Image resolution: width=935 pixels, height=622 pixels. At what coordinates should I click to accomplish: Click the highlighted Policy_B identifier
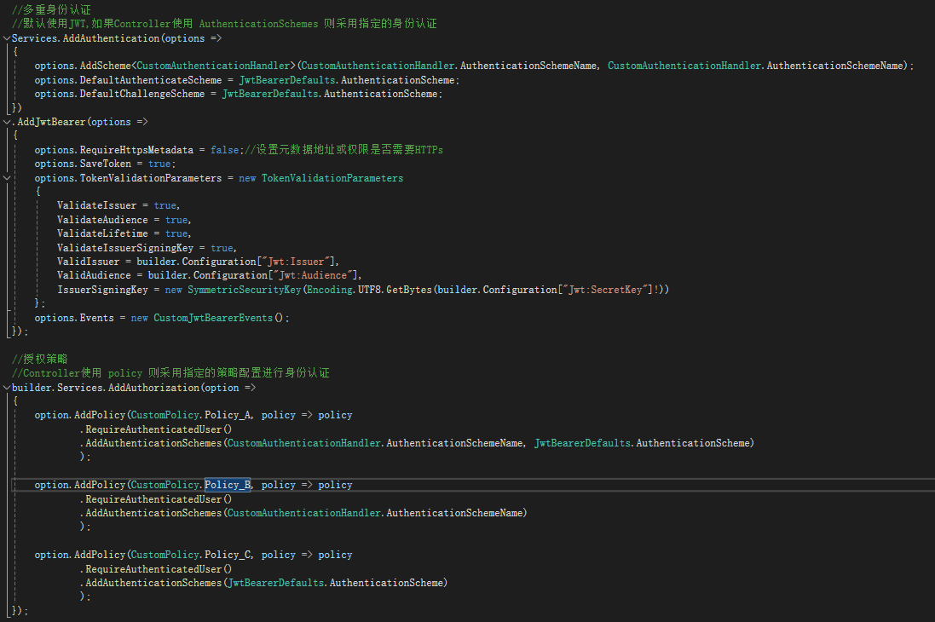click(x=228, y=485)
